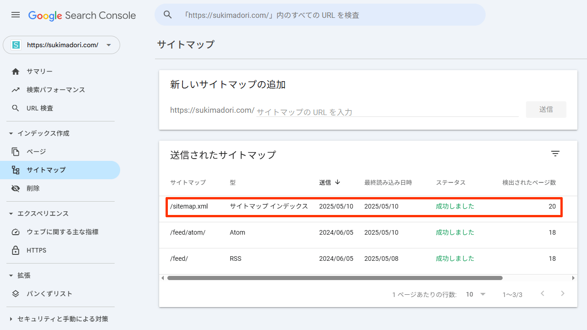Open ウェブに関する主な指標 report

[x=60, y=232]
